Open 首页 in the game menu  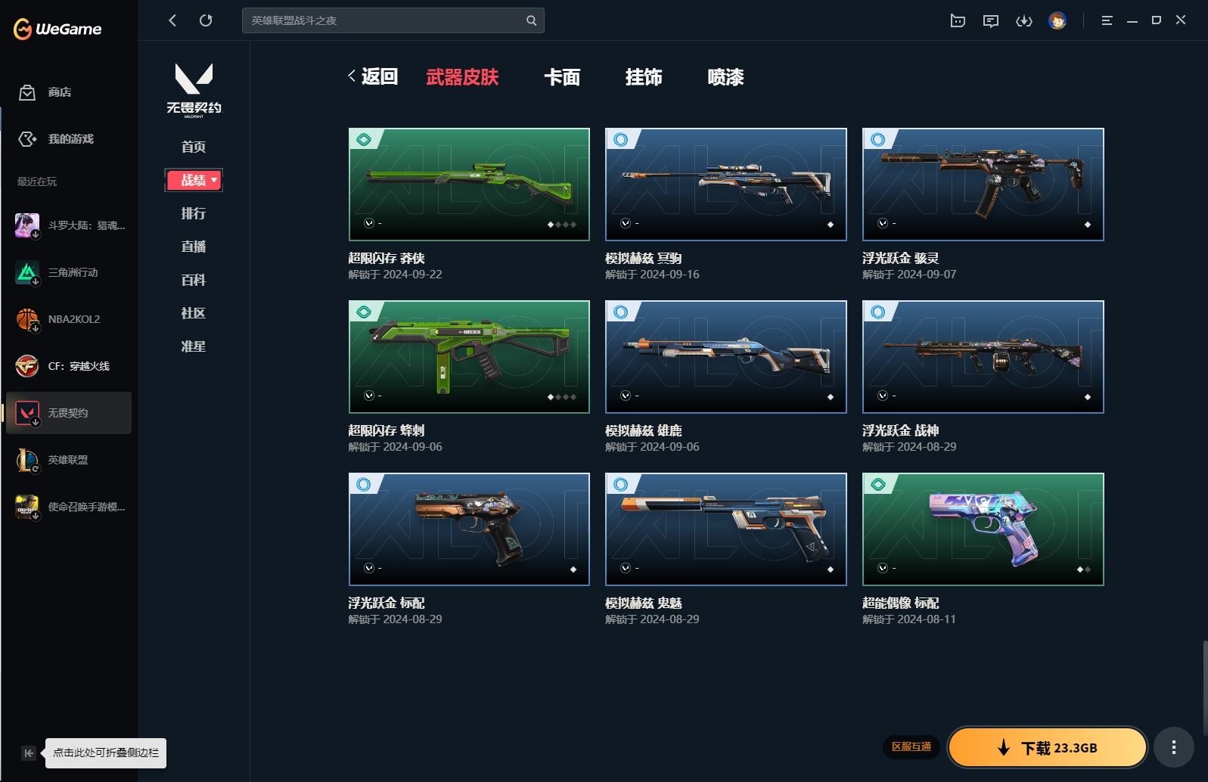[x=194, y=147]
